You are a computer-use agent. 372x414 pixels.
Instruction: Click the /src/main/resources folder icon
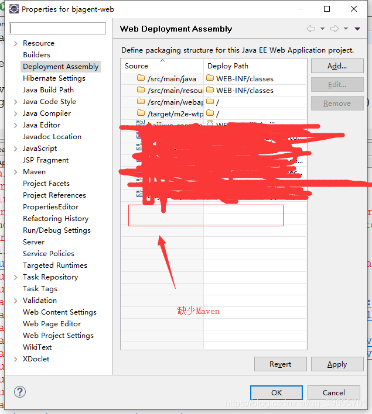(141, 89)
